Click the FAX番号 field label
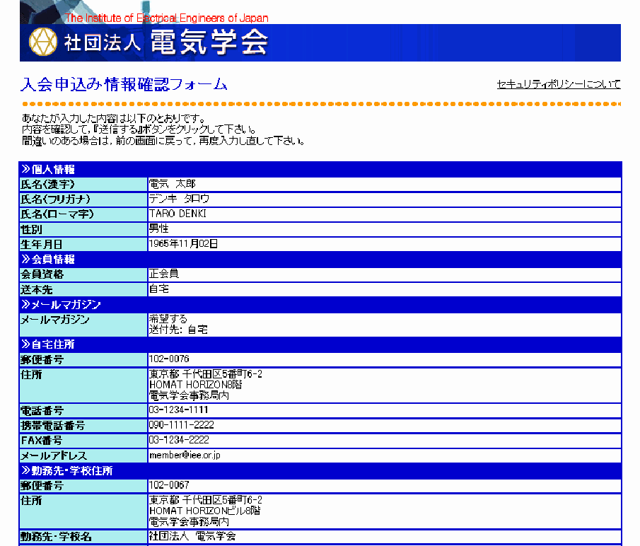 [42, 441]
